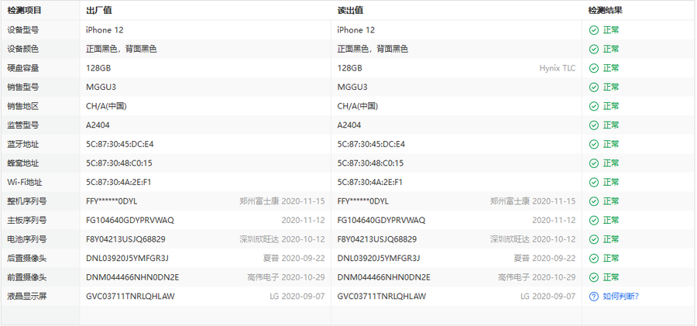Click factory mainboard serial FG104640GDYPRVWAQ
The width and height of the screenshot is (697, 326).
click(130, 221)
